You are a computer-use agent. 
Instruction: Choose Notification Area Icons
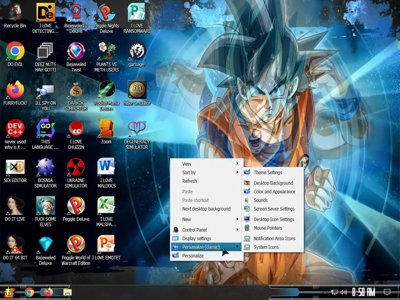(x=273, y=239)
